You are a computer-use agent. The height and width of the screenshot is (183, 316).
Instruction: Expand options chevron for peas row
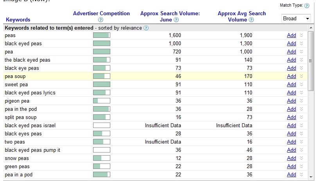301,35
